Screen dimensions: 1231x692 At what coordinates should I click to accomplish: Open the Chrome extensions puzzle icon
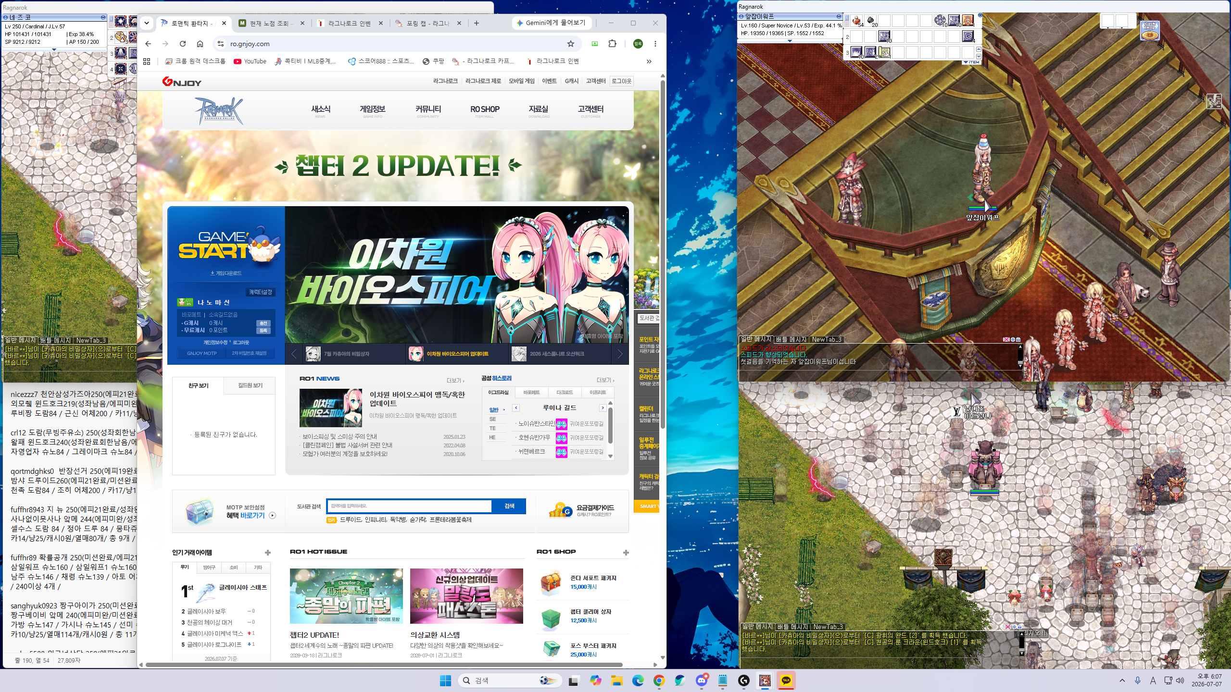pos(612,44)
